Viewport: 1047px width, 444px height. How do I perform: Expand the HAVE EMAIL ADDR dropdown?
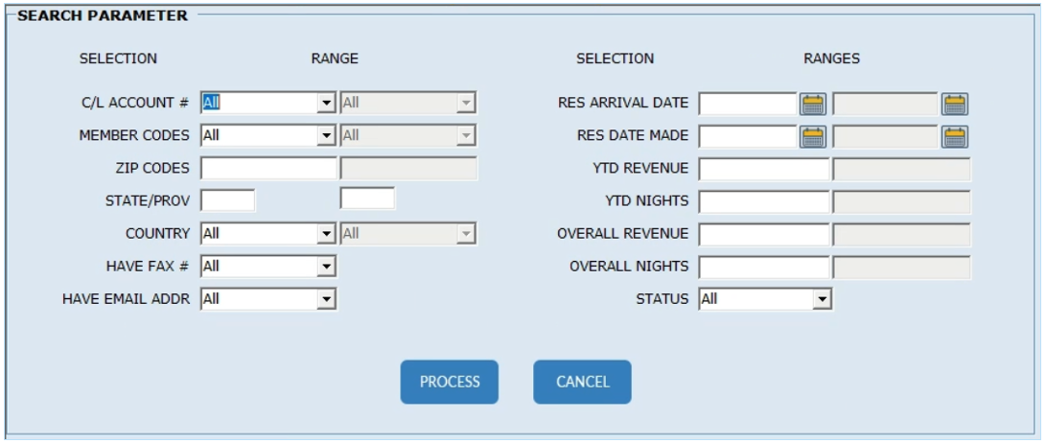(x=326, y=299)
